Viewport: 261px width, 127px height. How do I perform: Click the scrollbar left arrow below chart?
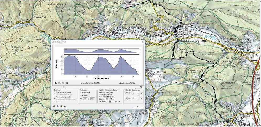tap(62, 87)
